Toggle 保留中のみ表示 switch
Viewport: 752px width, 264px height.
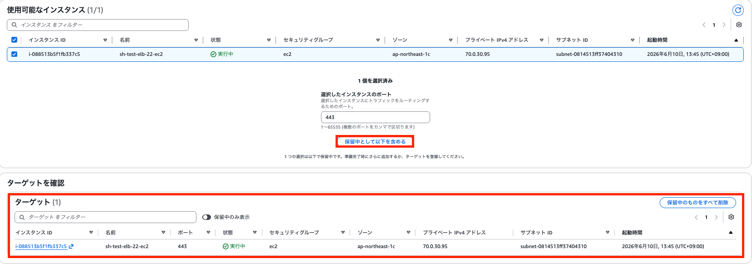(207, 217)
